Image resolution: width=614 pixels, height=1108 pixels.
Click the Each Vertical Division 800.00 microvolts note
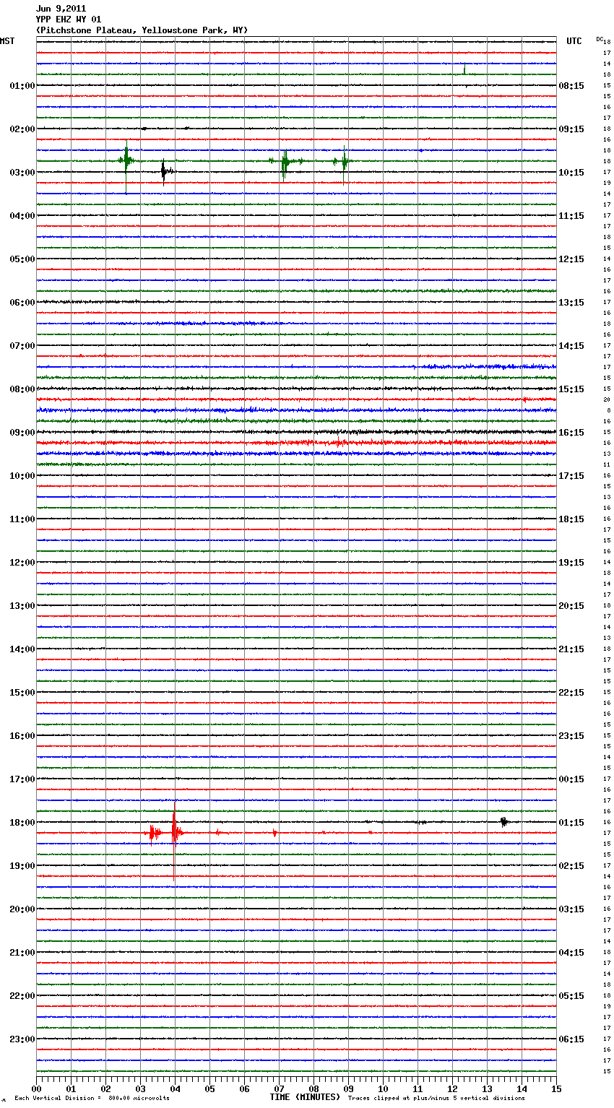(x=92, y=1099)
